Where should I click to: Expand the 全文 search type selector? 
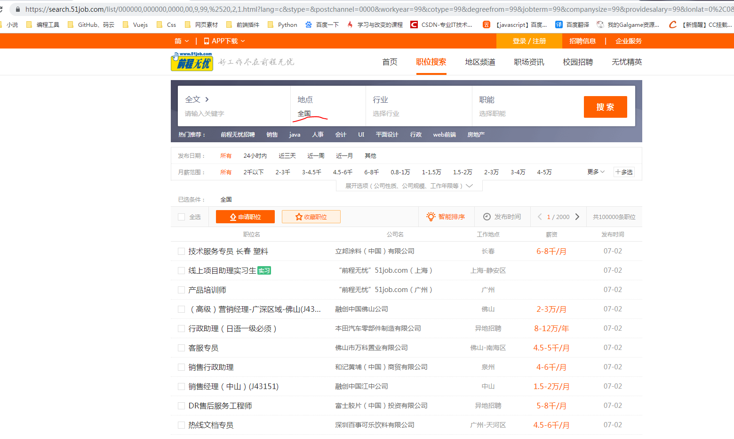click(x=197, y=99)
